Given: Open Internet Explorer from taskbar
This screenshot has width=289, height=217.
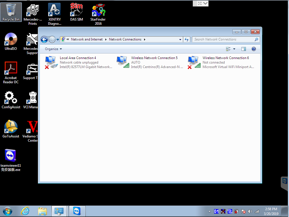Looking at the screenshot, I should point(25,211).
